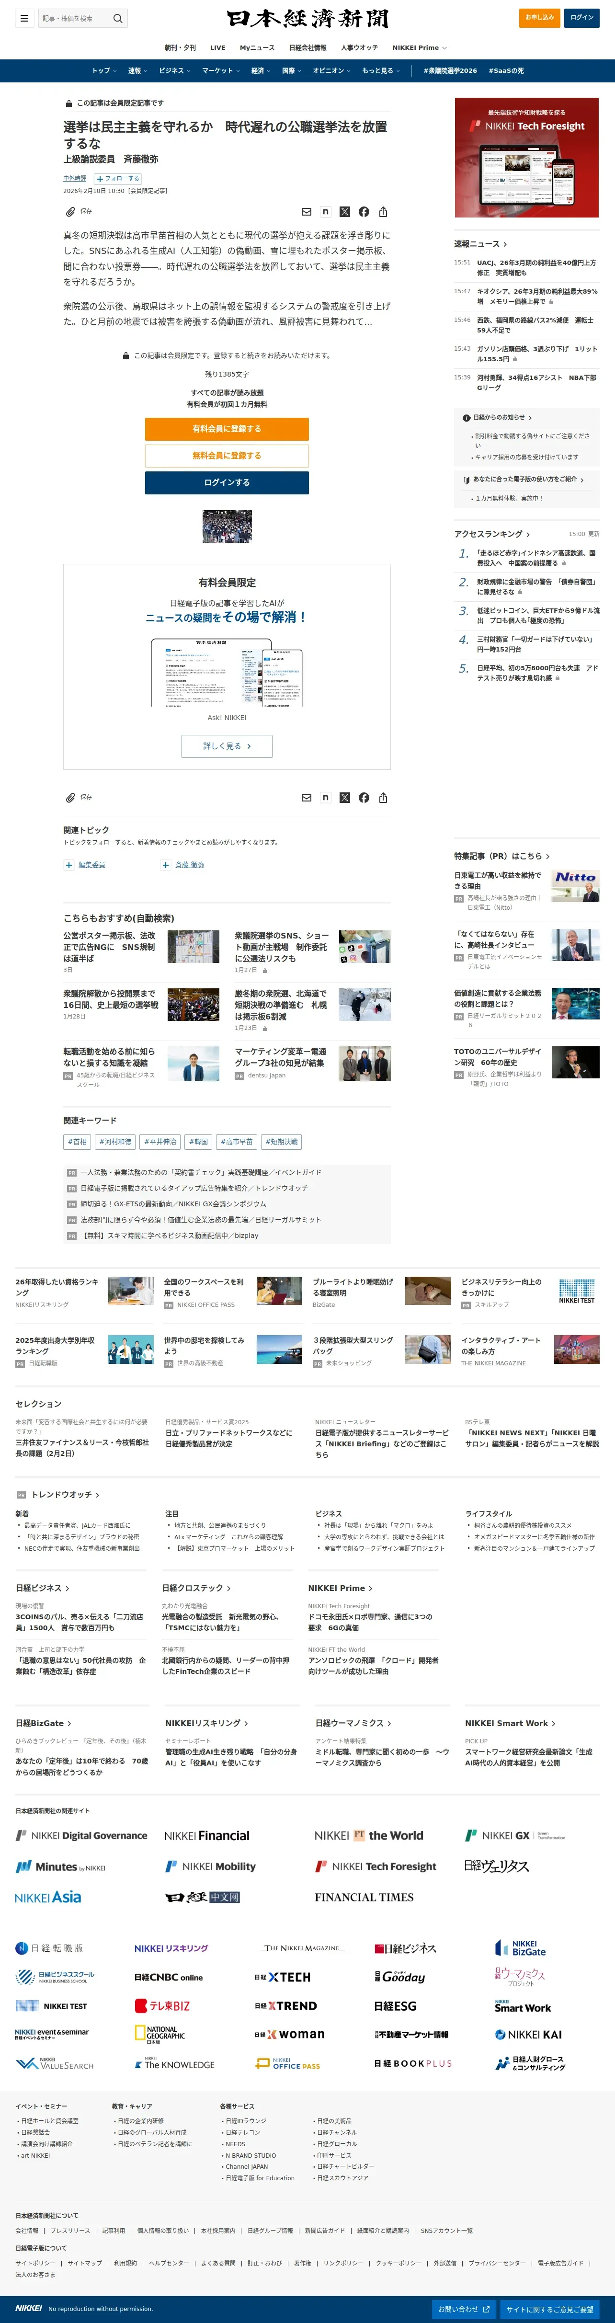Expand the オピニオン nav dropdown
Image resolution: width=615 pixels, height=2323 pixels.
point(332,70)
